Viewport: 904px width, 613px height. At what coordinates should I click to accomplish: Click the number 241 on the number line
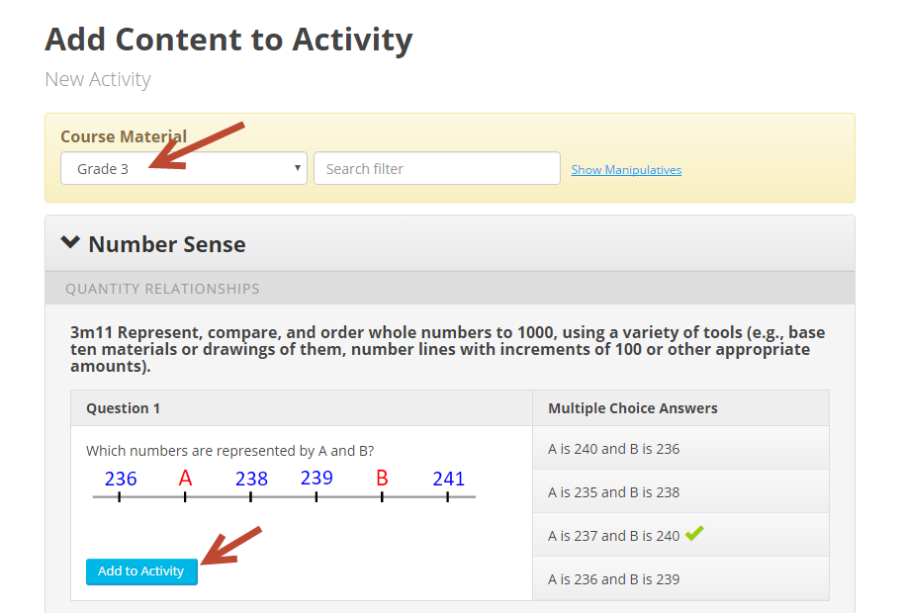coord(449,479)
